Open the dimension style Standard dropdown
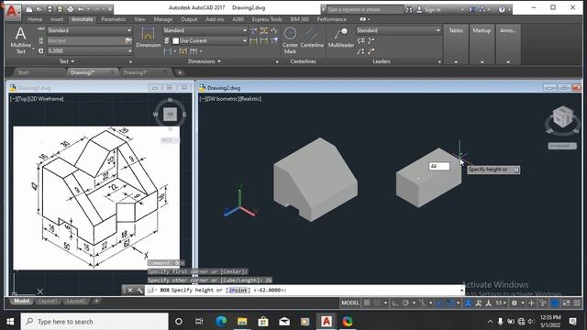 click(x=205, y=30)
